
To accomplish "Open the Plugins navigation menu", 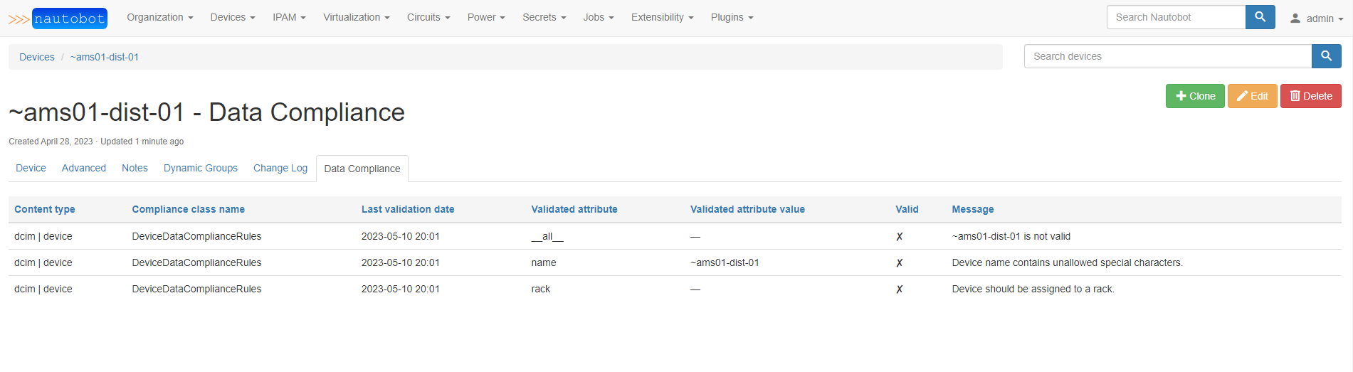I will 731,17.
